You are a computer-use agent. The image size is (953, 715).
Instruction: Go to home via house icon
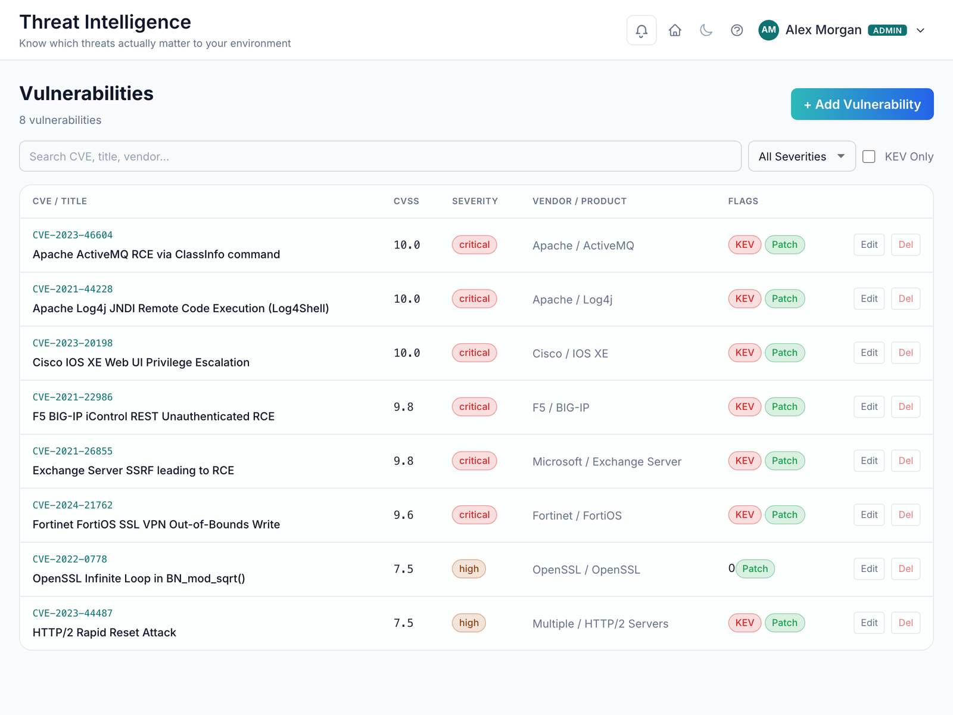[675, 30]
